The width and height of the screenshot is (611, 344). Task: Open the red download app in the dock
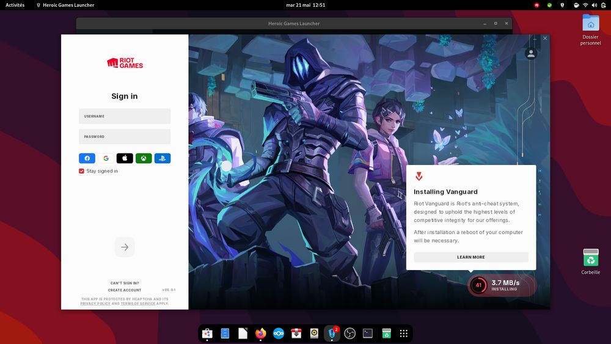(x=296, y=334)
